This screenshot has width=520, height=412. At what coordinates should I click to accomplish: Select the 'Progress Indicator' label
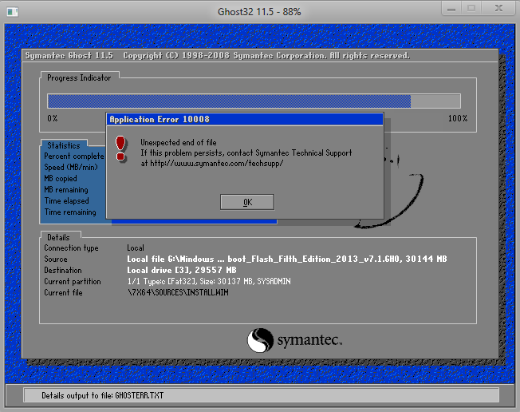(79, 78)
